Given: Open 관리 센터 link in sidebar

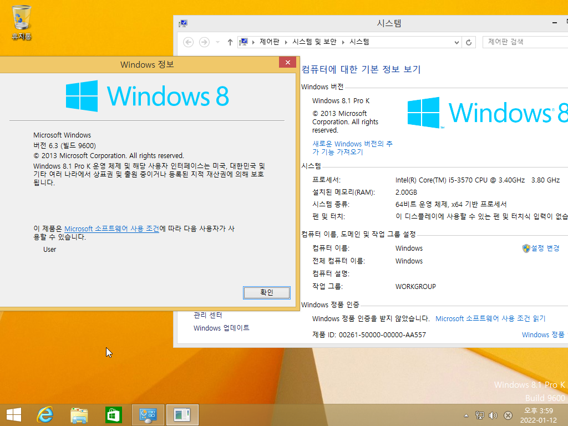Looking at the screenshot, I should [x=207, y=315].
